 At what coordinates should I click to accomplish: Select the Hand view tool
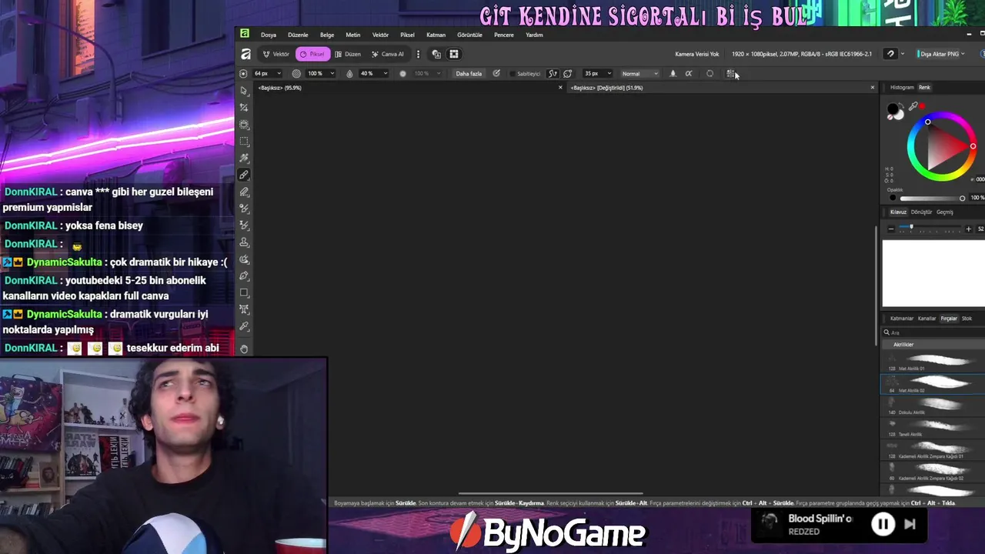[x=244, y=349]
